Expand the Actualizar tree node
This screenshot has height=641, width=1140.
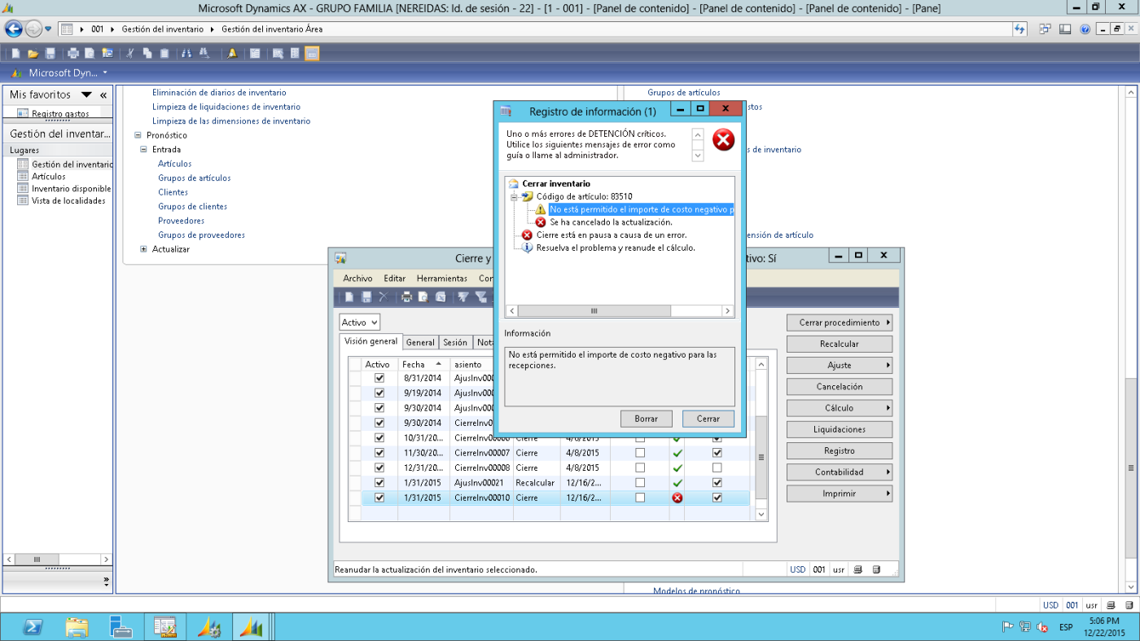pyautogui.click(x=144, y=249)
